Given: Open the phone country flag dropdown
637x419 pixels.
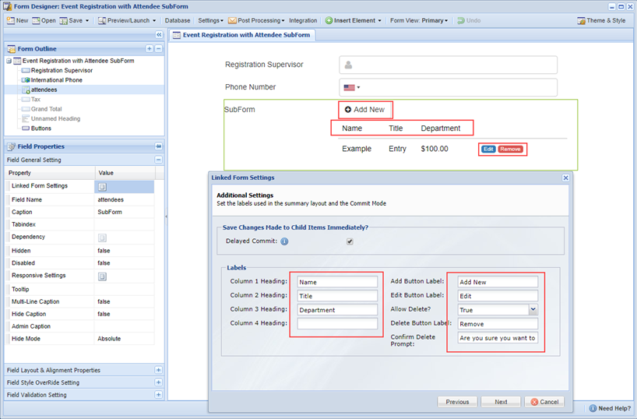Looking at the screenshot, I should pos(352,87).
